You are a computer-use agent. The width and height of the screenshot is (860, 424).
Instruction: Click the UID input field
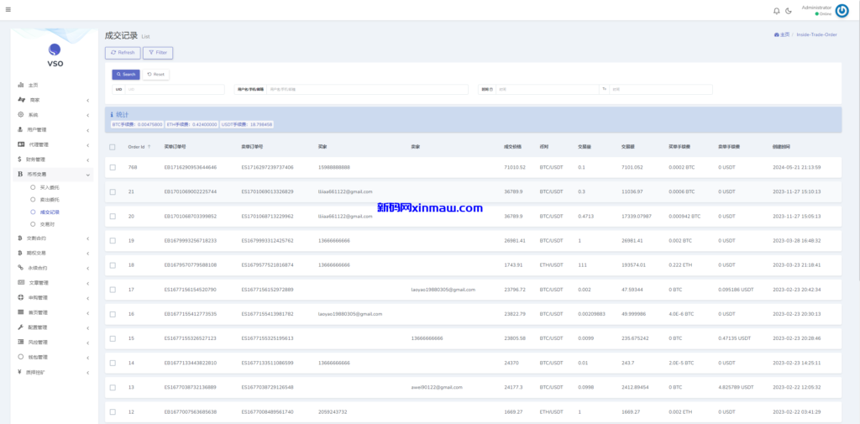175,89
